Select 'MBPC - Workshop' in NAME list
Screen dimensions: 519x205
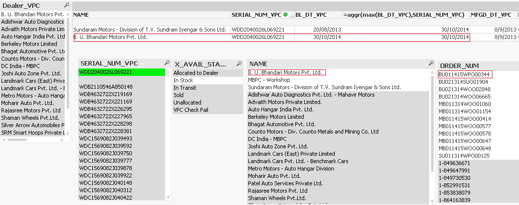[x=338, y=80]
